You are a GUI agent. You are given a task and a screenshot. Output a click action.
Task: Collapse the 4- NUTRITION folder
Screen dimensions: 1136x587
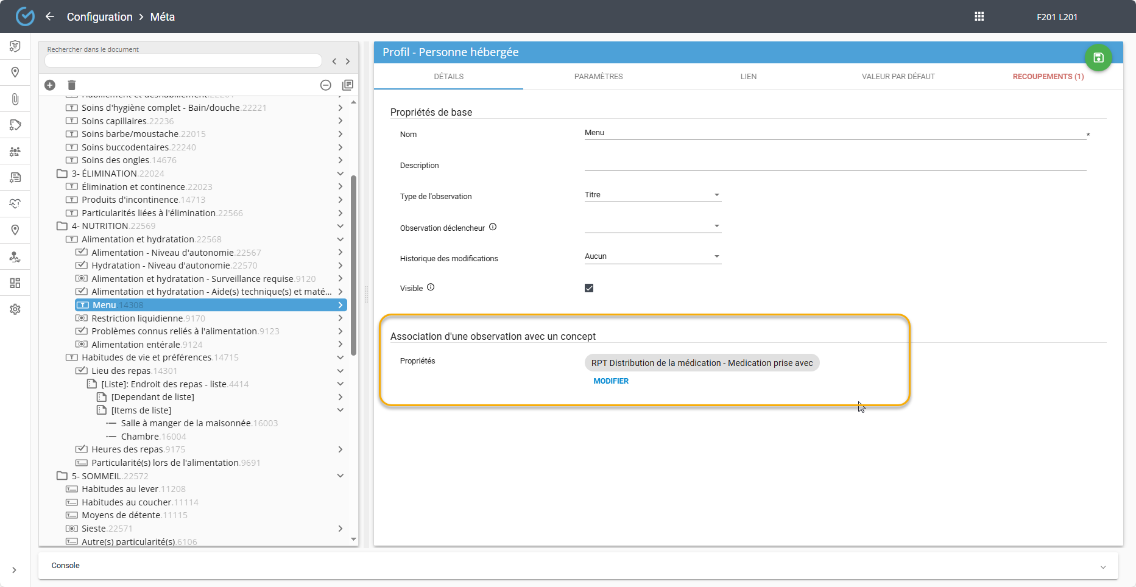[340, 226]
